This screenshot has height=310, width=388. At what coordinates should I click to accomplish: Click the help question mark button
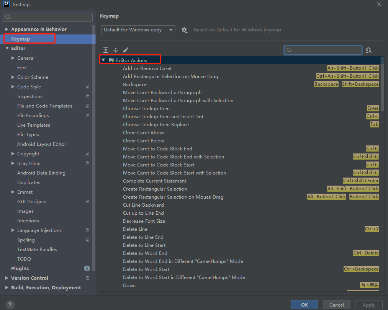click(10, 305)
